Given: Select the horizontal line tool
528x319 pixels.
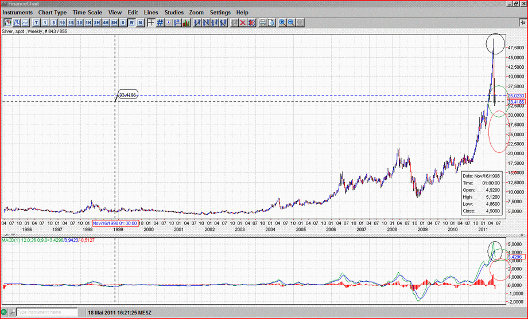Looking at the screenshot, I should pos(215,22).
